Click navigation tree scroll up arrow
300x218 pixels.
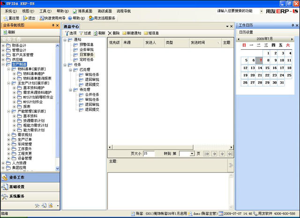[57, 46]
